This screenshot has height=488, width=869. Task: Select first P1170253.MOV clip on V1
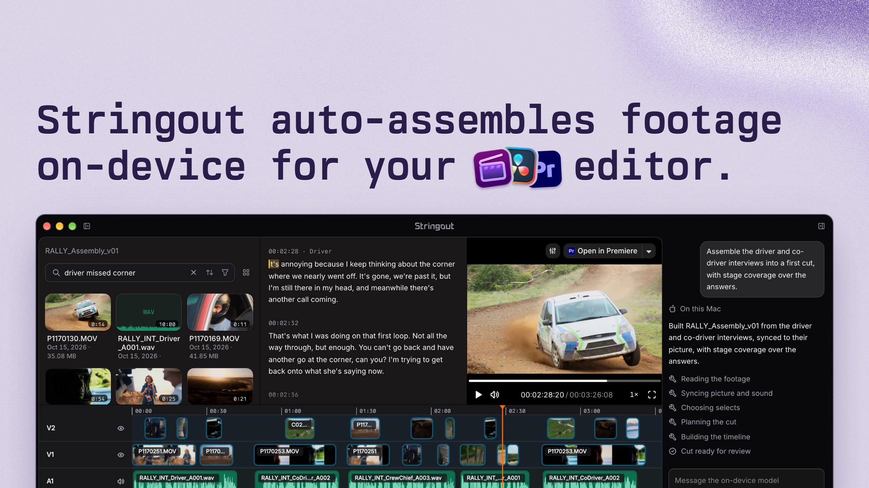(x=295, y=455)
